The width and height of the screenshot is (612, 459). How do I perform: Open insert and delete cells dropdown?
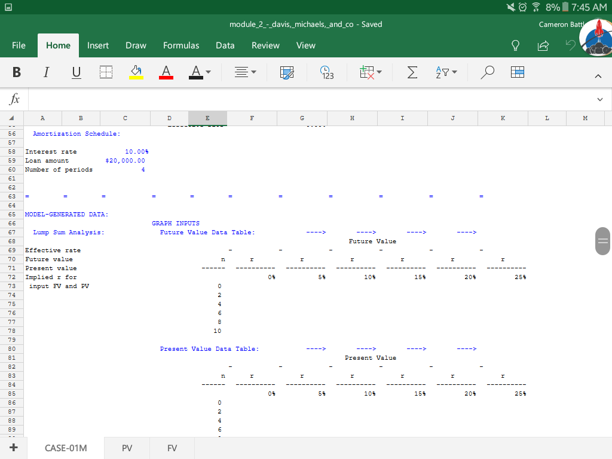tap(371, 72)
